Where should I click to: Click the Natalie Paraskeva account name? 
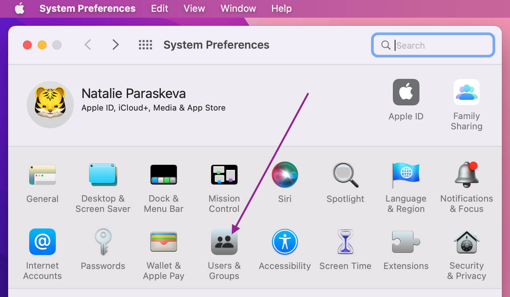pyautogui.click(x=133, y=94)
